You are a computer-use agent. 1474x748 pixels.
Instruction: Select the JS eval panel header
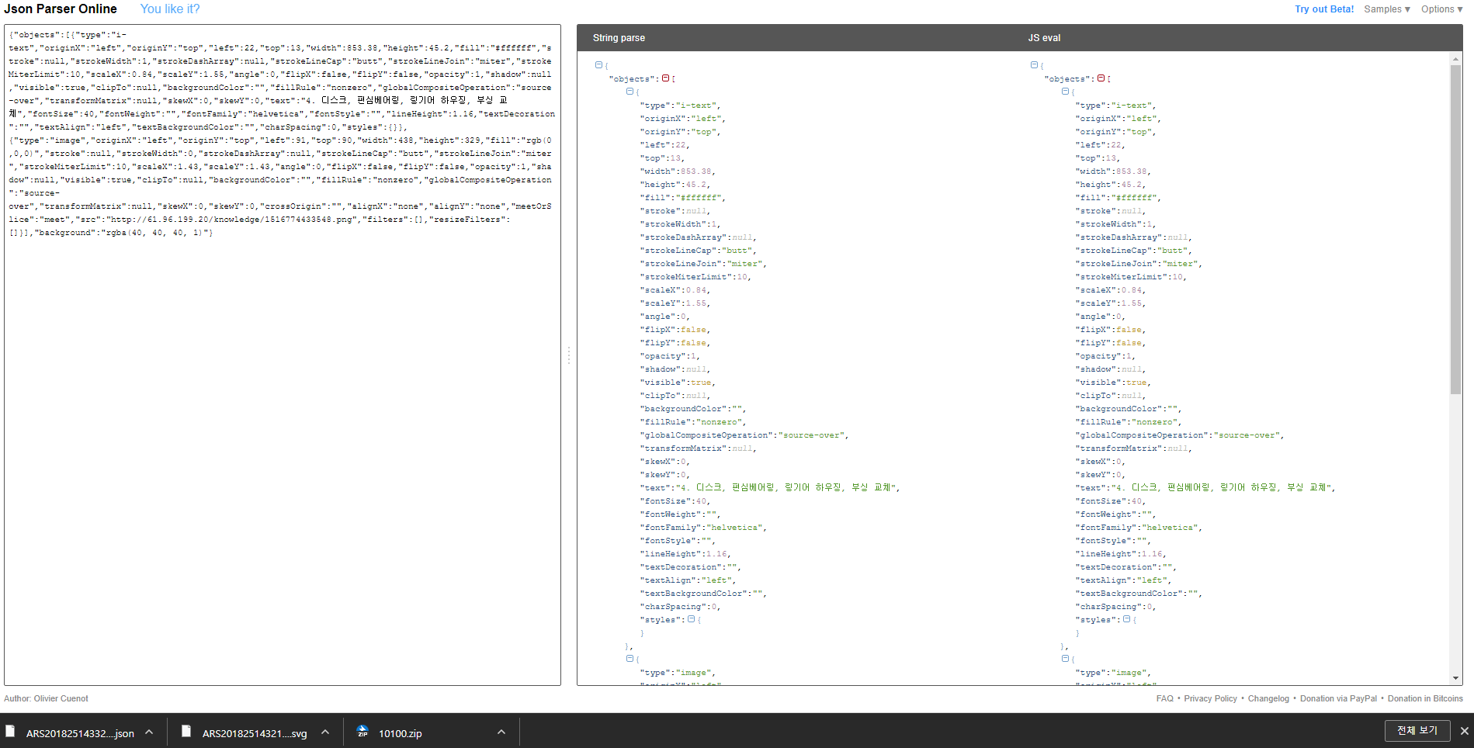point(1044,38)
